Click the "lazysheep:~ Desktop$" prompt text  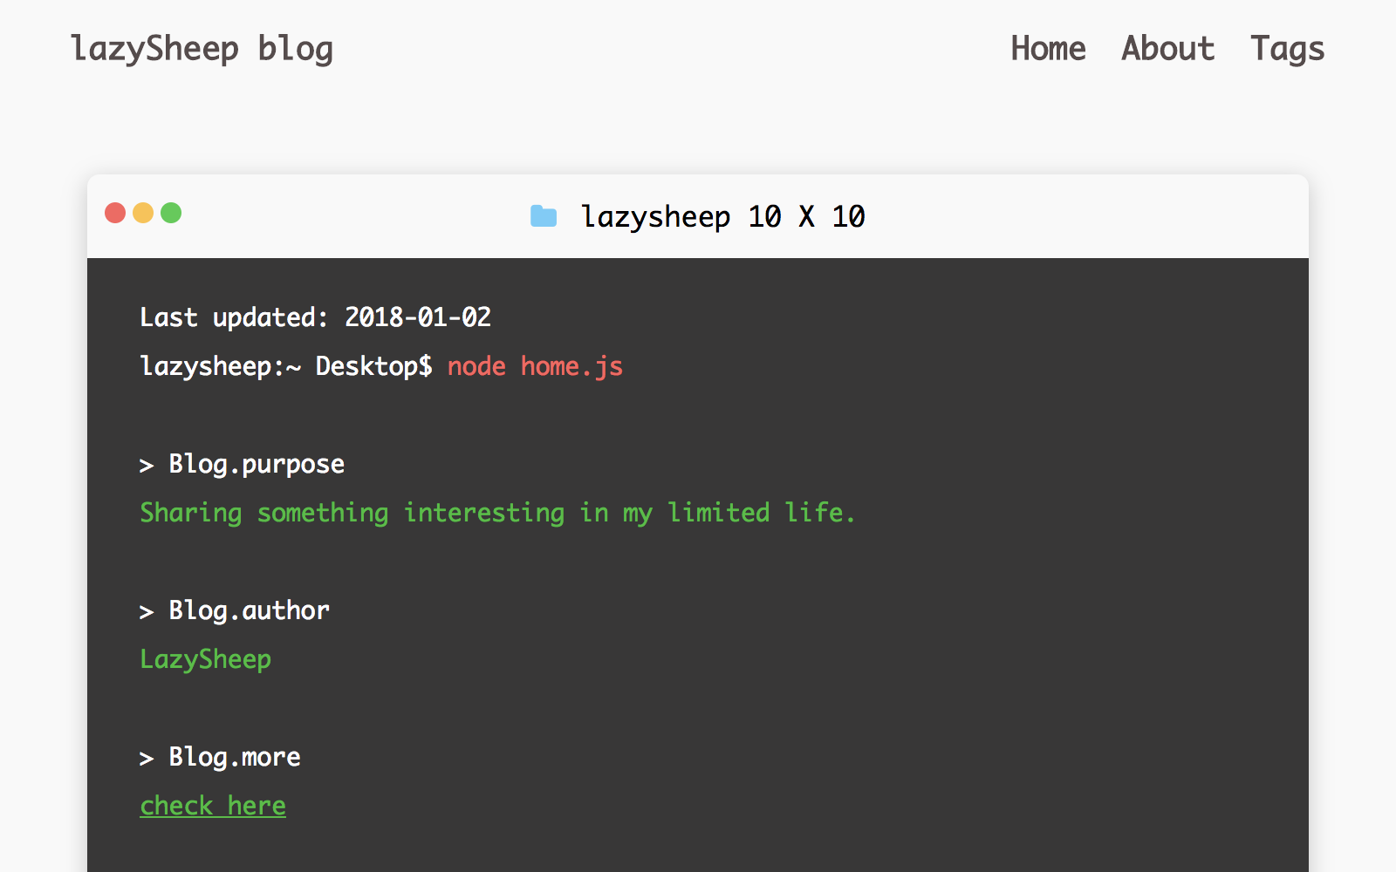coord(285,366)
